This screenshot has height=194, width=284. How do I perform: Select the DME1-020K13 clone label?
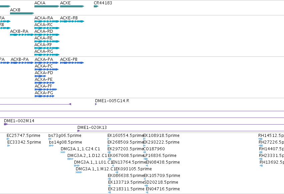click(92, 128)
